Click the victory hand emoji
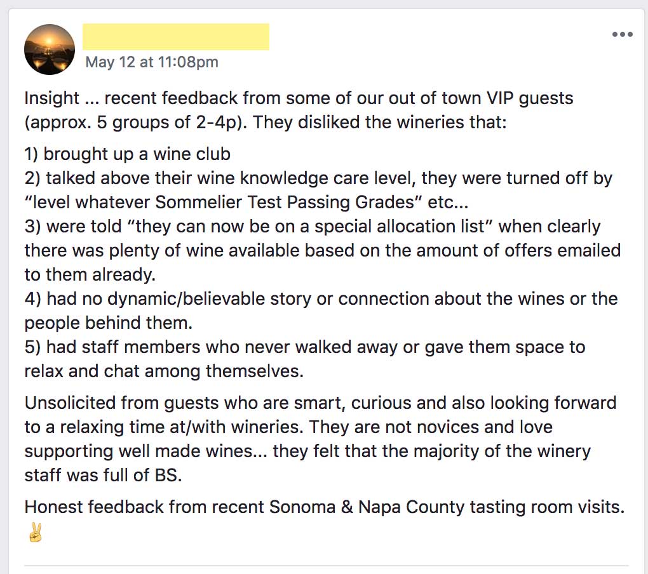This screenshot has width=648, height=574. click(x=36, y=532)
